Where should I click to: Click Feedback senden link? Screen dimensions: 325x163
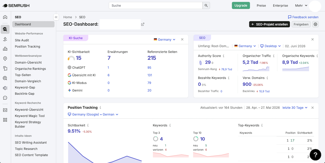click(x=303, y=17)
